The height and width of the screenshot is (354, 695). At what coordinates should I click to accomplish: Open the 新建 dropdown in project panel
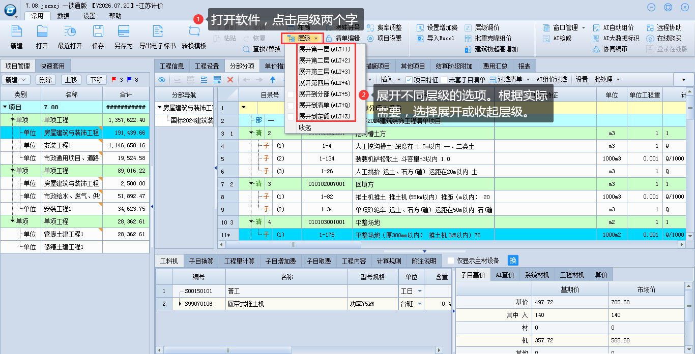click(16, 80)
